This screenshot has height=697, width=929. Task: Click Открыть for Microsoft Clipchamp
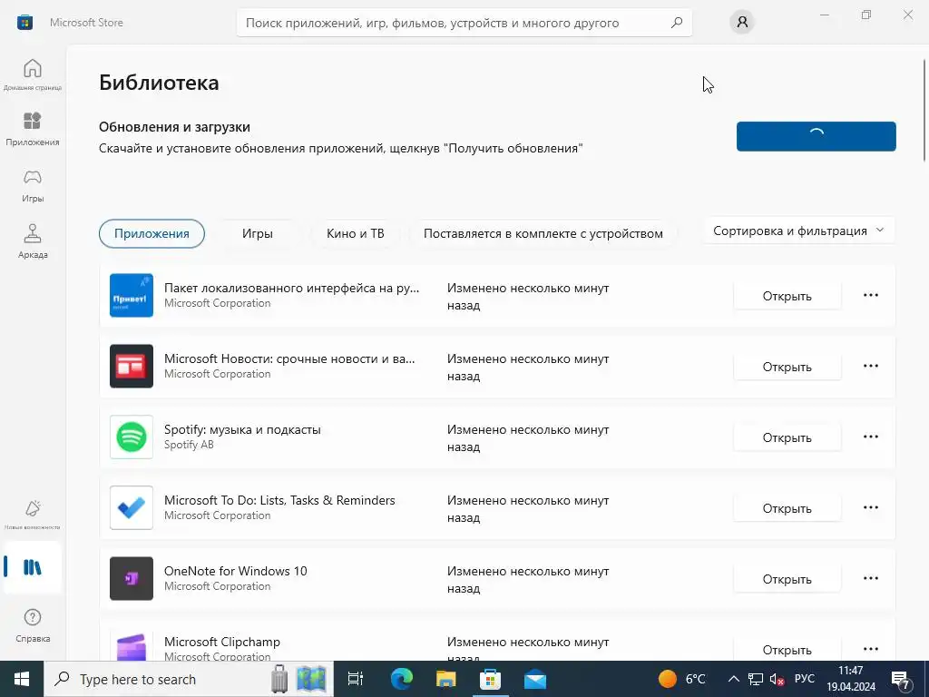click(x=787, y=650)
